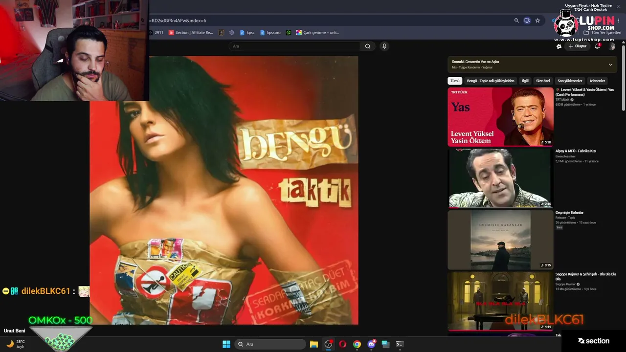Open the Alpay & MFÖ Fabrika Kızı thumbnail
The image size is (626, 352).
pos(500,178)
